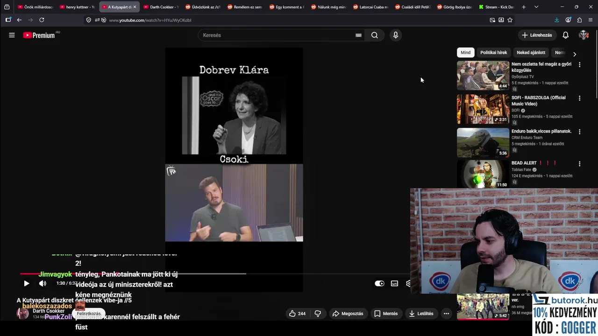598x336 pixels.
Task: Bookmark page with star icon
Action: click(510, 20)
